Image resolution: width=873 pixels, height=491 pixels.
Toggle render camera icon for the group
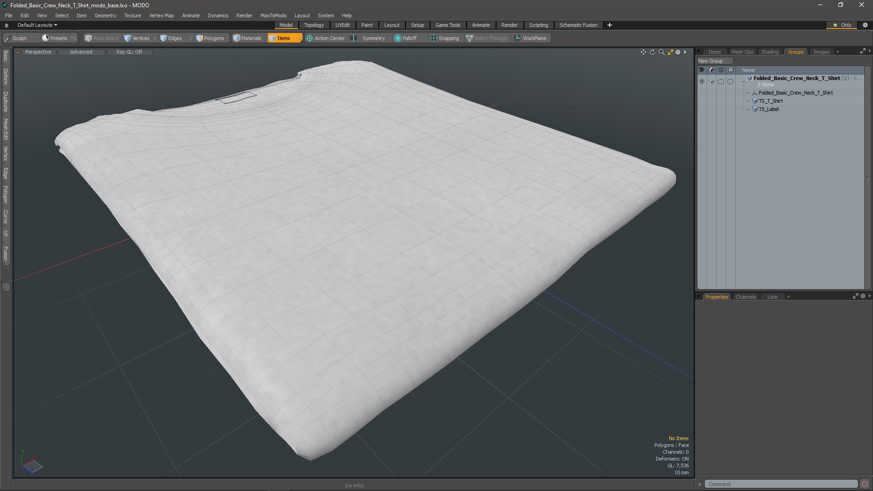(712, 81)
